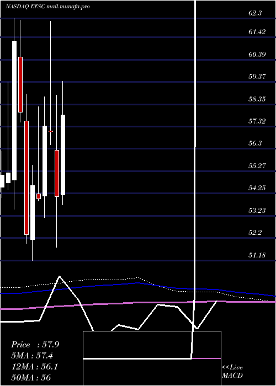Click the 5MA : 57.4 readout
Screen dimensions: 276x386
click(x=32, y=356)
